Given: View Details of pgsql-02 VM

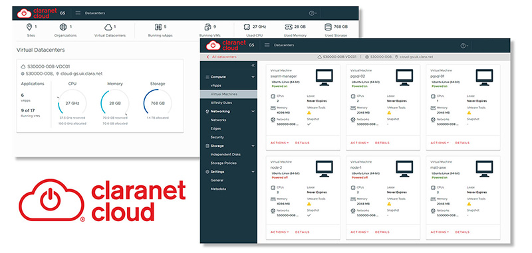Looking at the screenshot, I should (x=382, y=143).
